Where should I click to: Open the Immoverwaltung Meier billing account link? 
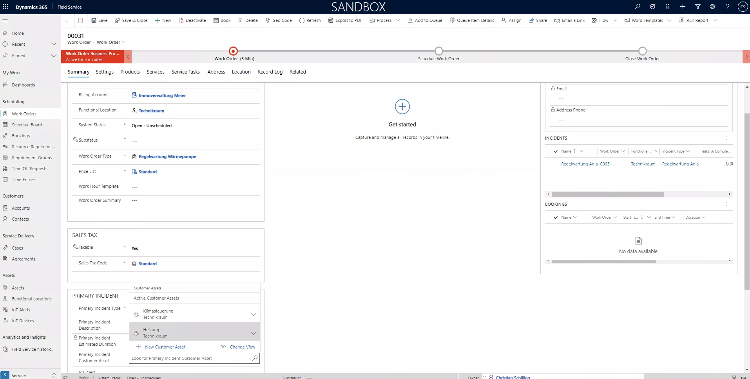(x=162, y=95)
